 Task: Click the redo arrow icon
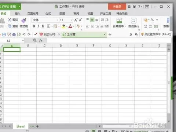coord(29,34)
